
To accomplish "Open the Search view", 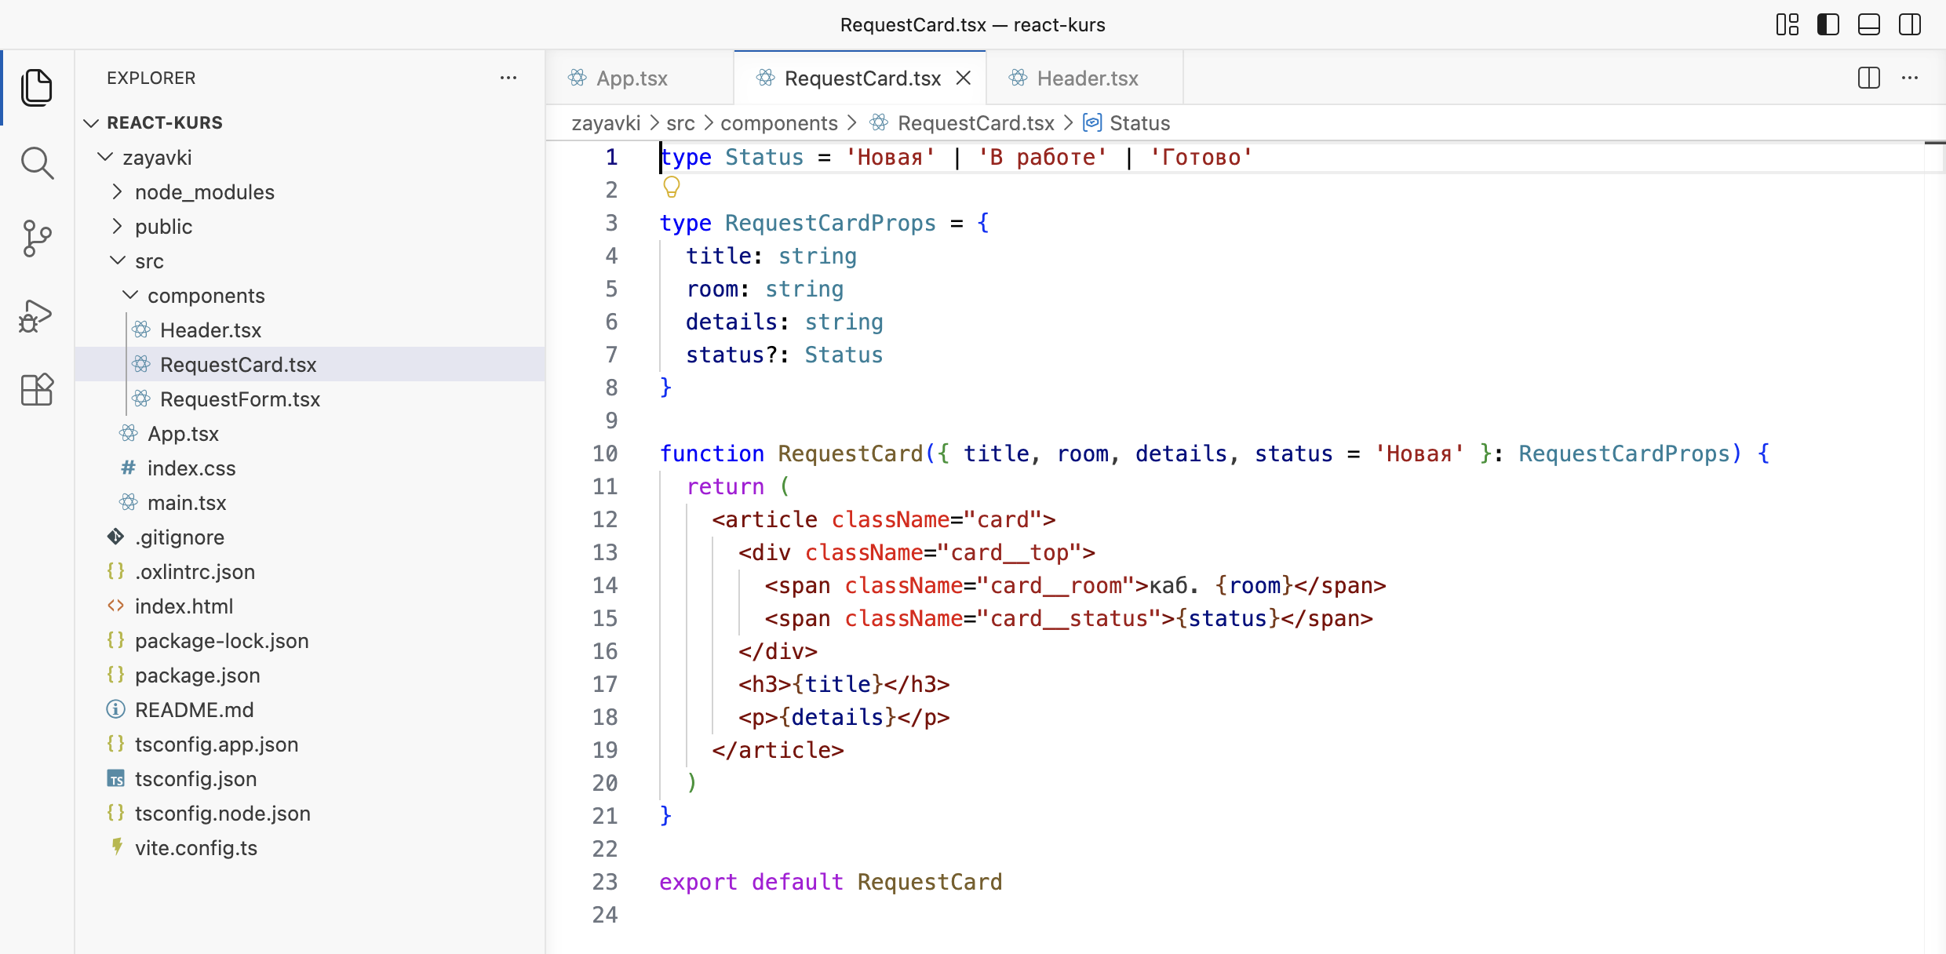I will pyautogui.click(x=37, y=163).
